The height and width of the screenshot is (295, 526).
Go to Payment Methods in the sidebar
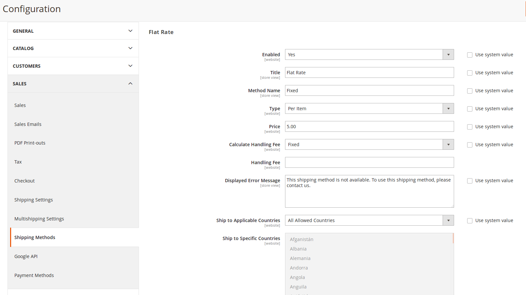[34, 275]
